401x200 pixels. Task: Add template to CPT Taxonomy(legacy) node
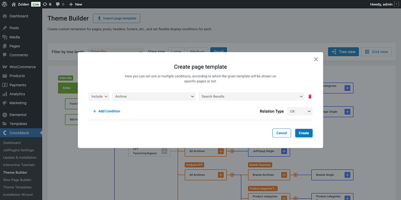click(x=165, y=151)
